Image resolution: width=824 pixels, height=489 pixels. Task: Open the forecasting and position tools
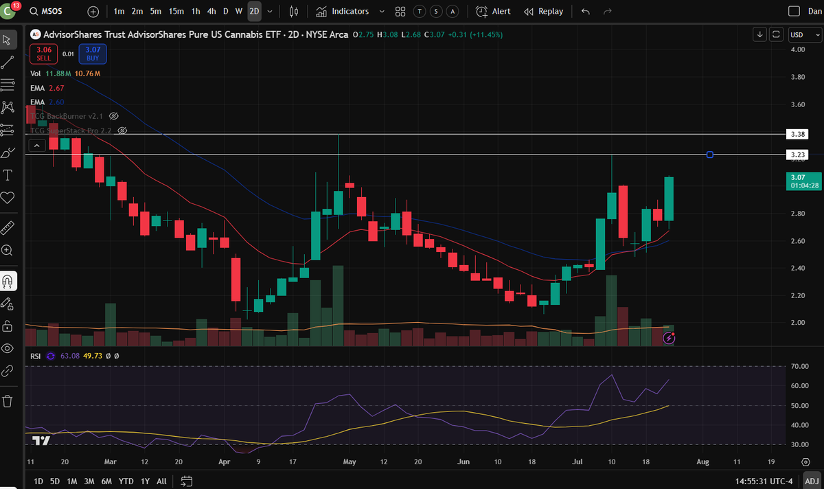[8, 130]
